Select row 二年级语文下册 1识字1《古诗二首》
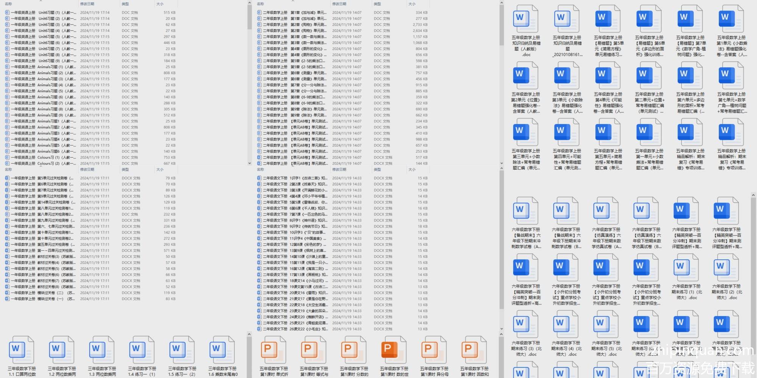The height and width of the screenshot is (378, 757). coord(295,178)
